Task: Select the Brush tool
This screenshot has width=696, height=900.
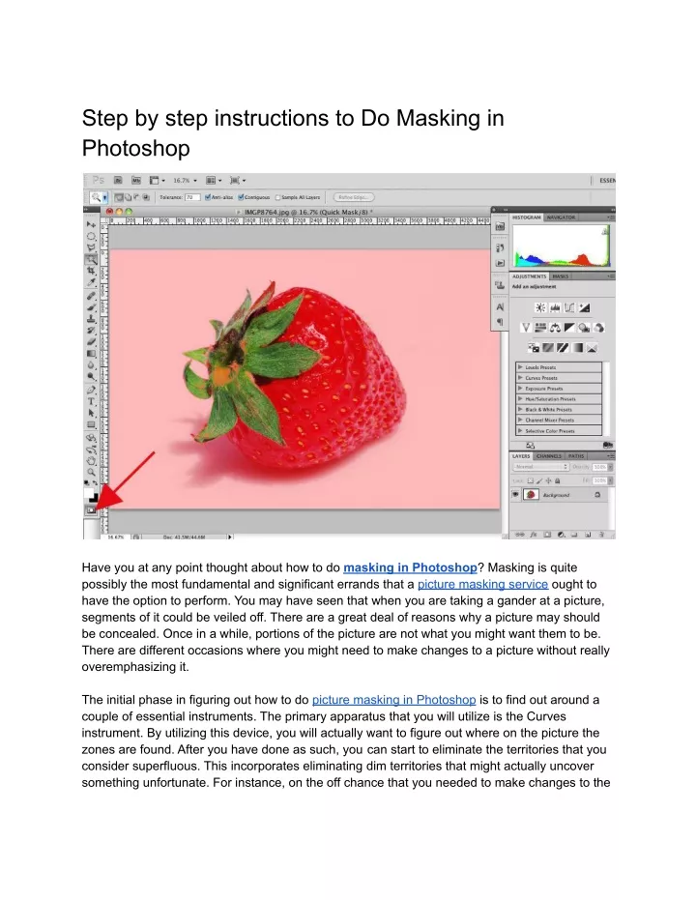Action: (x=91, y=307)
